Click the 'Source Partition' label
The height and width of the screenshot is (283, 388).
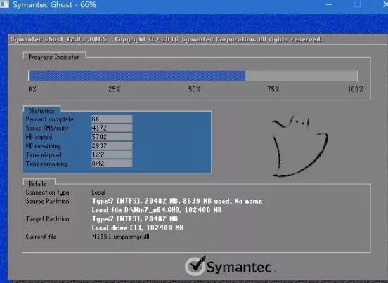coord(47,201)
